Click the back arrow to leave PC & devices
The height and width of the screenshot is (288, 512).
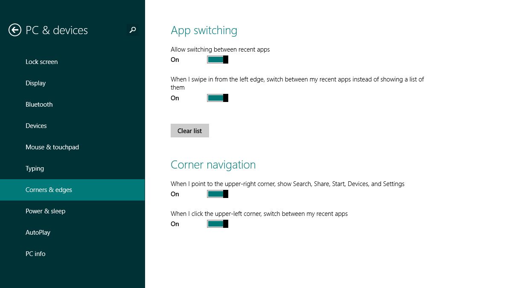point(15,30)
